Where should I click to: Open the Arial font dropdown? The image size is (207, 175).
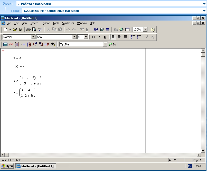(x=74, y=37)
